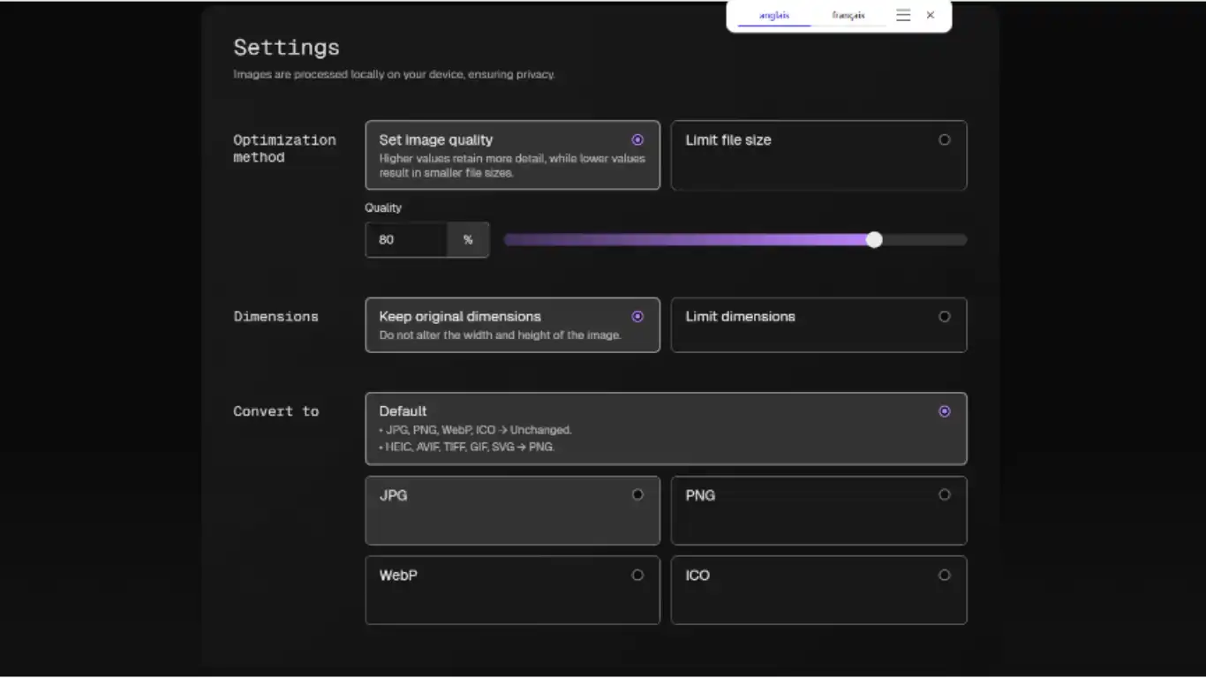Select the Set image quality option

(512, 154)
